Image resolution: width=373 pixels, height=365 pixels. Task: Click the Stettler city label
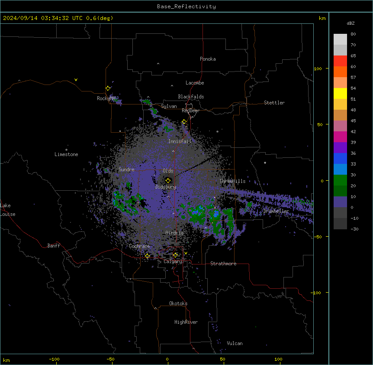point(274,103)
